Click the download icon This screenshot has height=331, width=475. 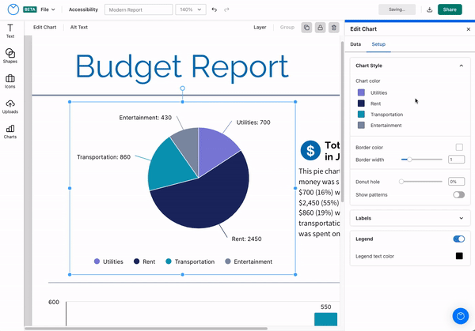(x=429, y=9)
